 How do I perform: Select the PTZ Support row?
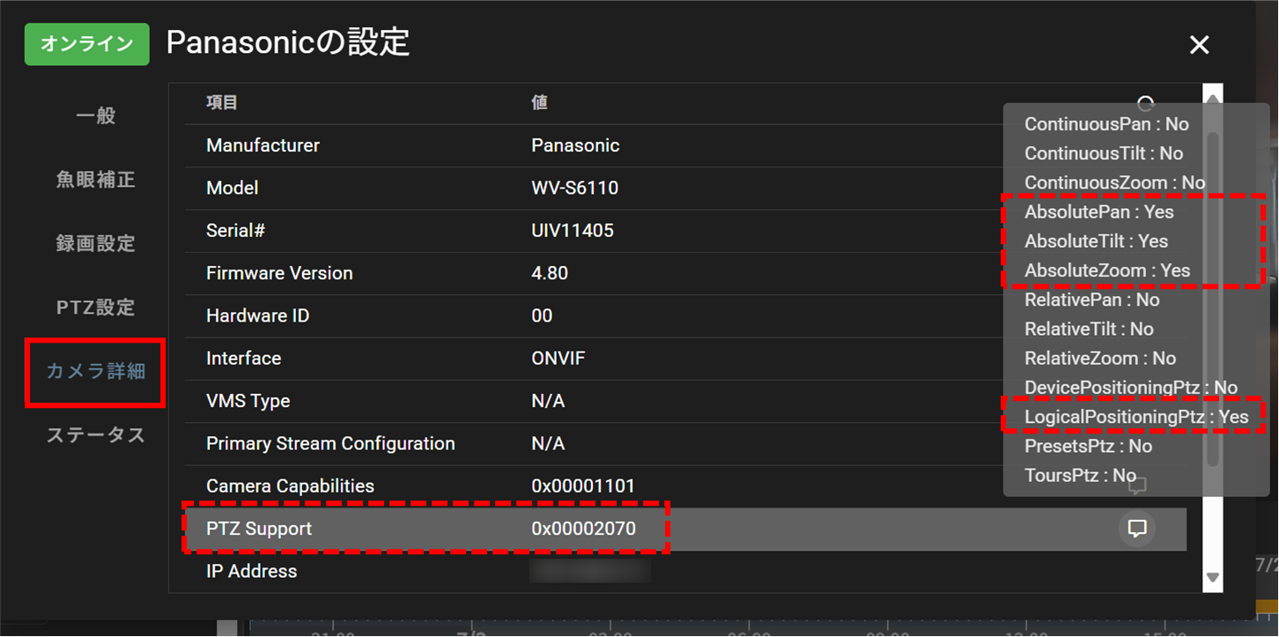coord(685,529)
